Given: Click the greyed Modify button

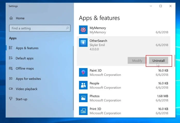Looking at the screenshot, I should pyautogui.click(x=137, y=61).
